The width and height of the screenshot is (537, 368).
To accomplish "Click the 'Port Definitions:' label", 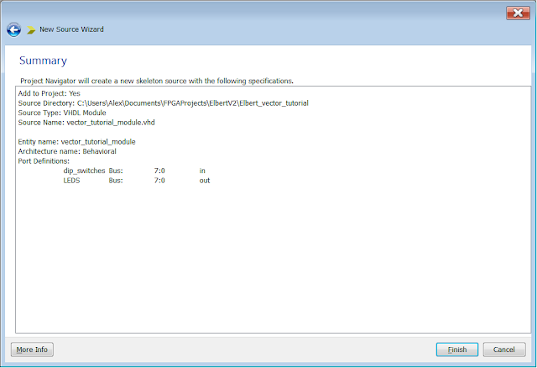I will (44, 160).
